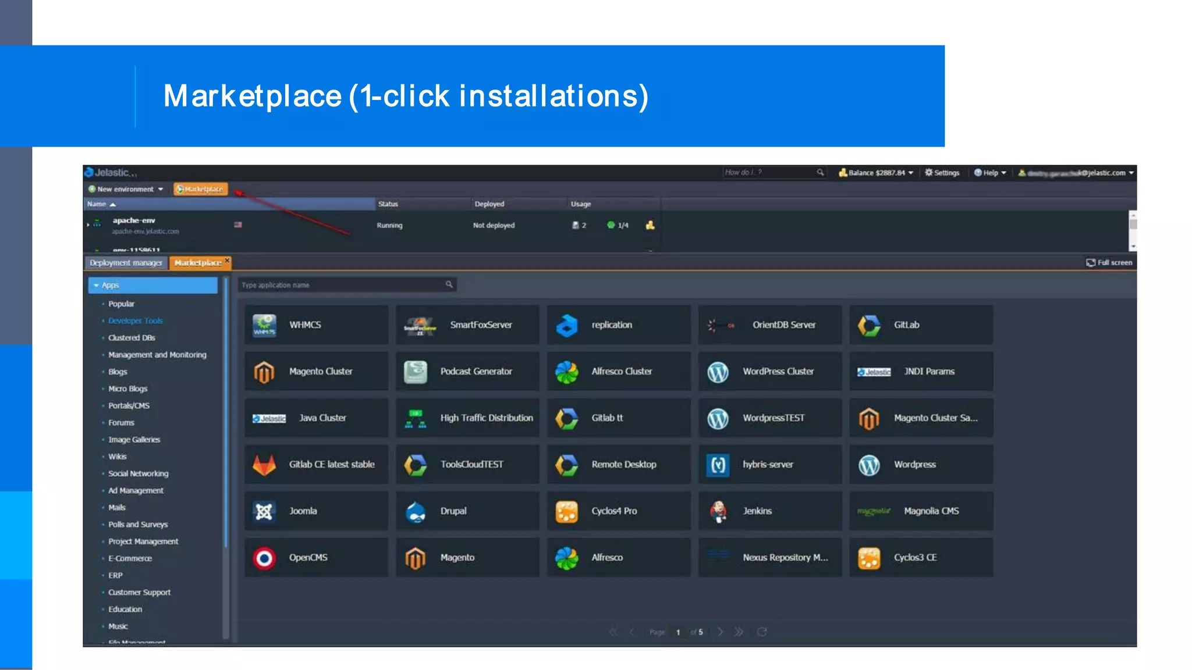1192x670 pixels.
Task: Select the E-Commerce category
Action: [x=130, y=558]
